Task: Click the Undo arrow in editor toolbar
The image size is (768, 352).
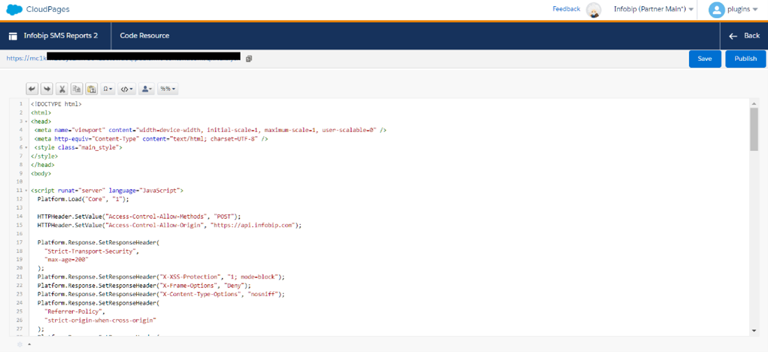Action: click(x=32, y=89)
